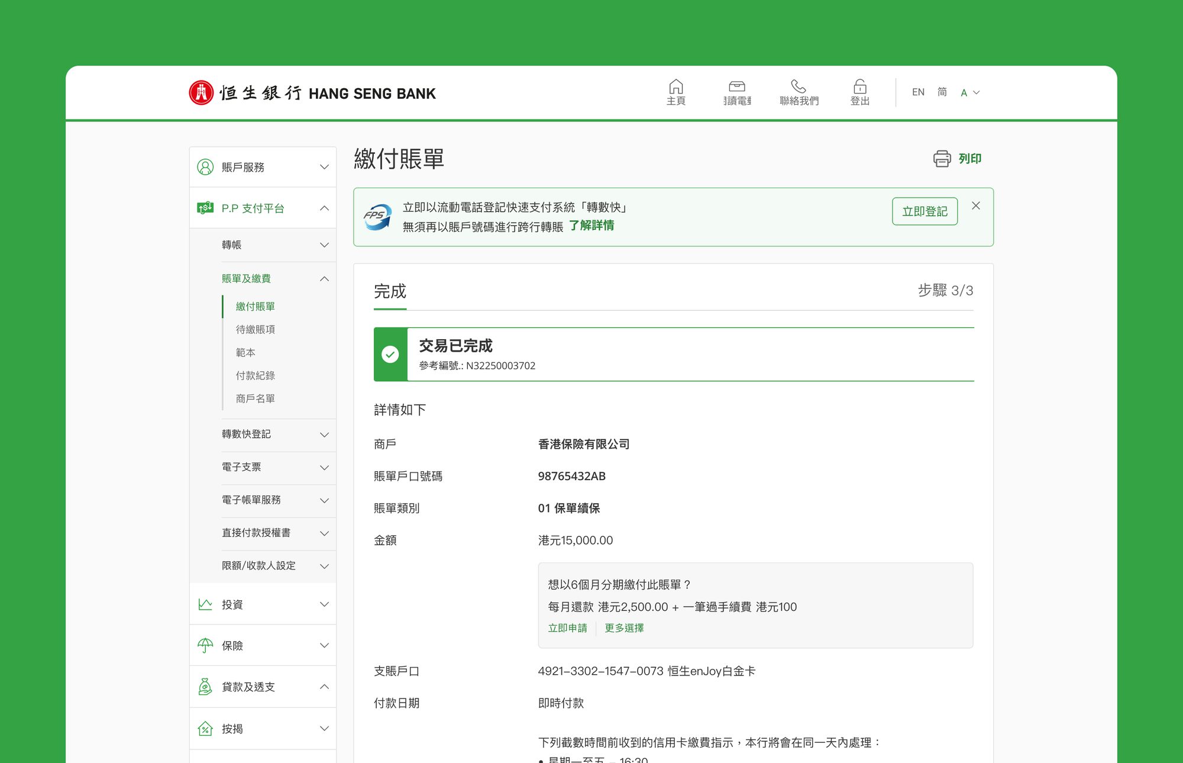Select 繳付賬單 in the sidebar
The image size is (1183, 763).
(x=256, y=306)
